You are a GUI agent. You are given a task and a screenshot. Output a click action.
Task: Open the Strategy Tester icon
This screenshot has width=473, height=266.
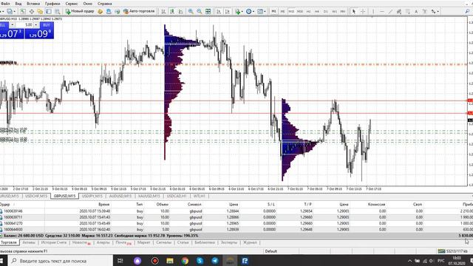58,12
